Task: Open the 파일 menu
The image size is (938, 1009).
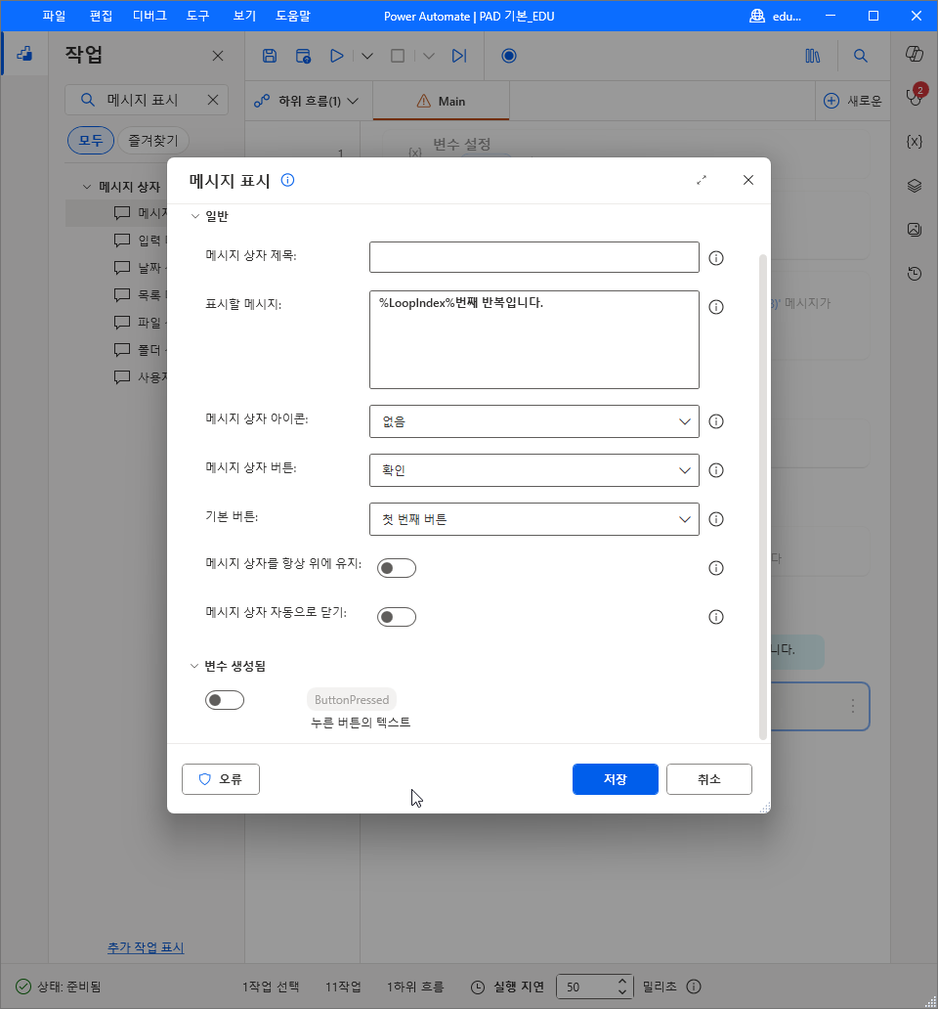Action: pos(54,16)
